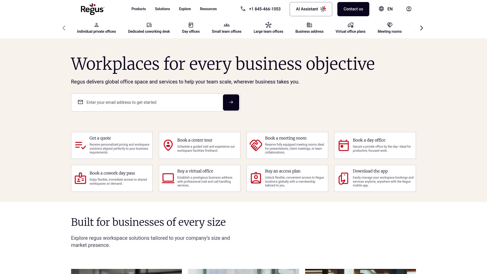The height and width of the screenshot is (274, 487).
Task: Click the Book a center tour pin icon
Action: (168, 145)
